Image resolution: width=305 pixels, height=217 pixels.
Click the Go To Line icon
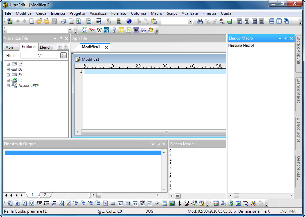pos(230,21)
